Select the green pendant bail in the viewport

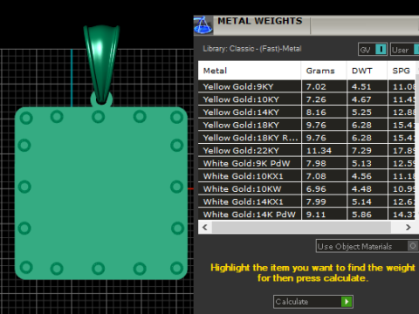(x=101, y=63)
